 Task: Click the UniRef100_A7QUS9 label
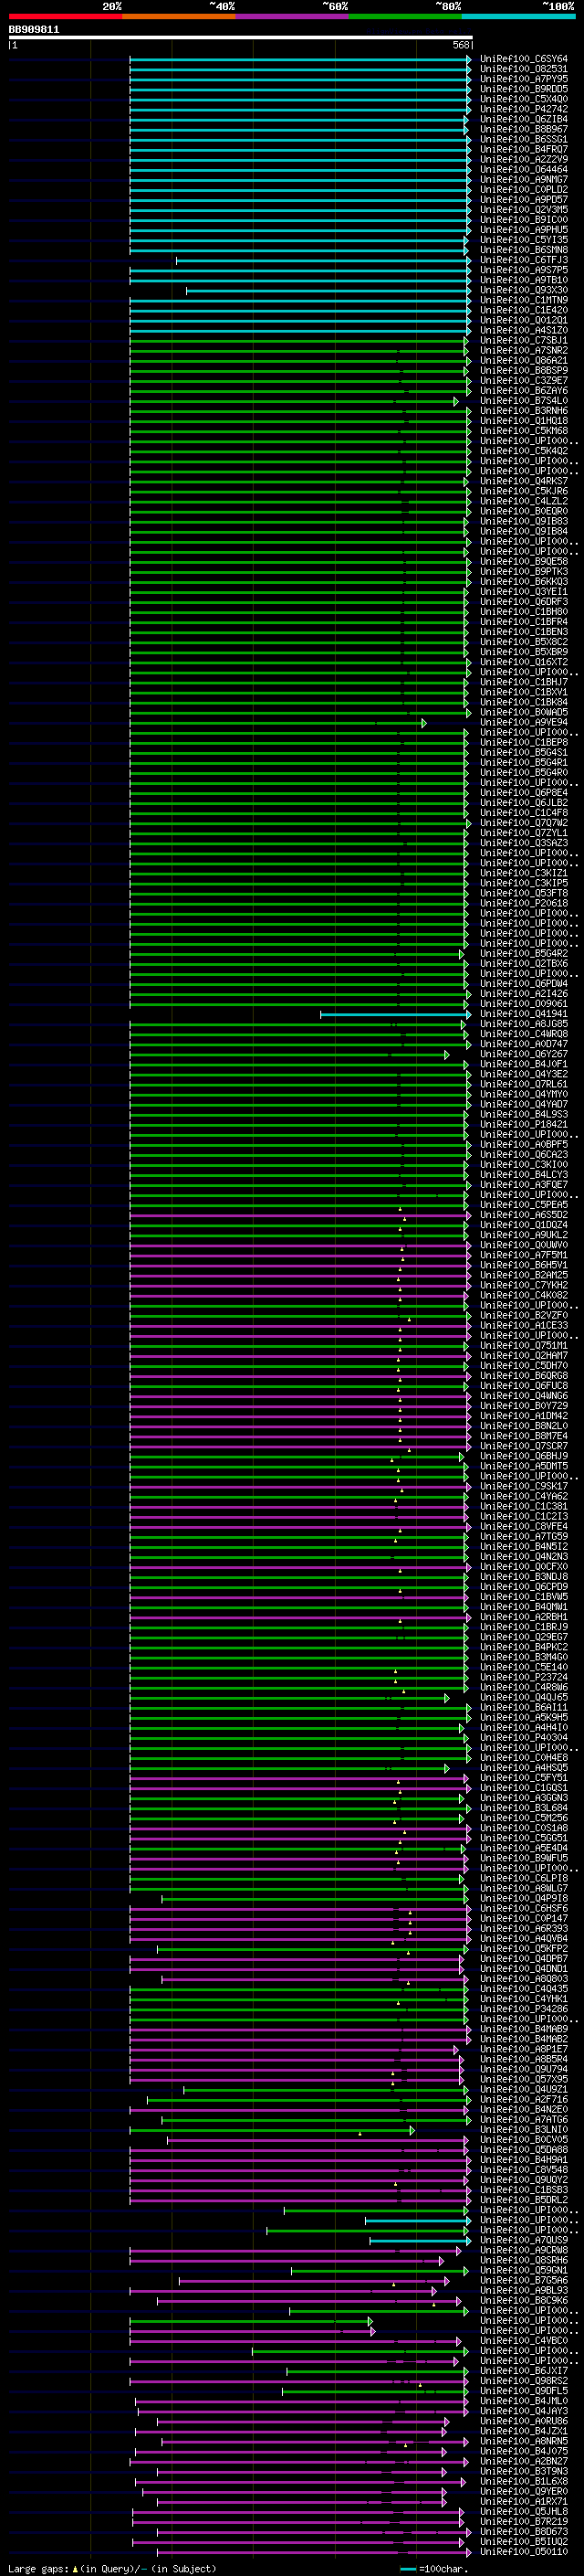(x=524, y=2240)
